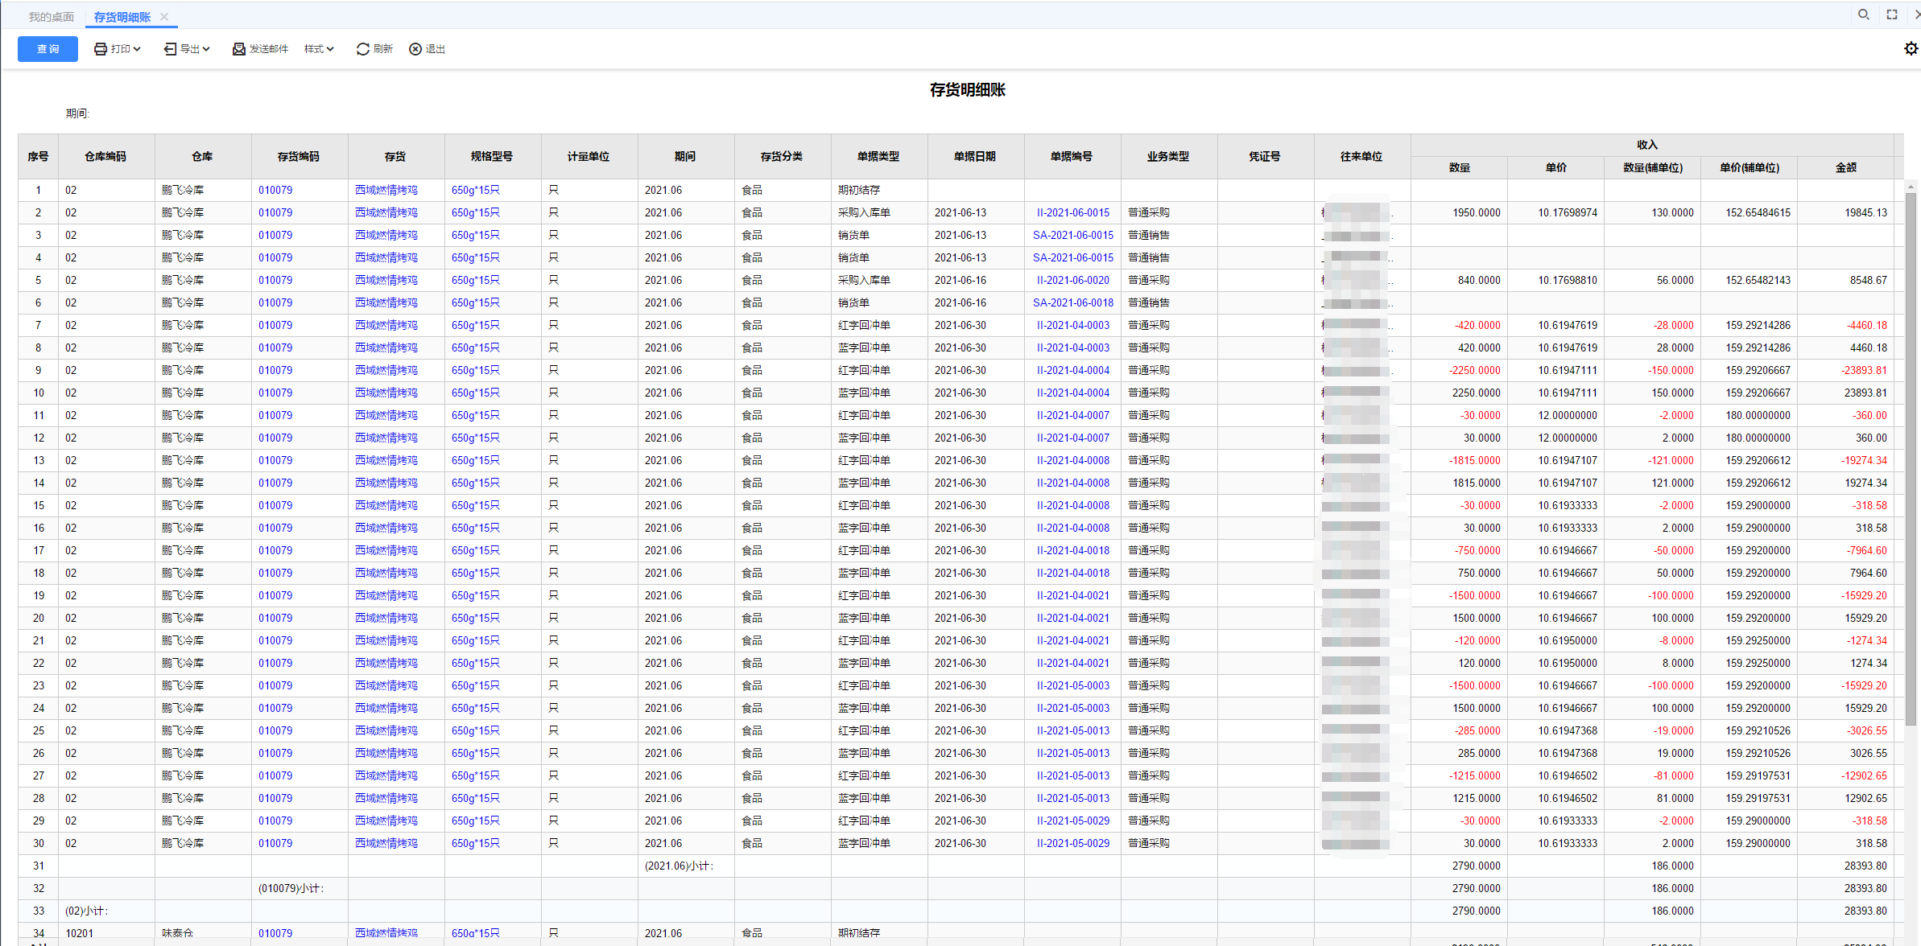Screen dimensions: 1921x946
Task: Click the 采购入库单 cell in row 5
Action: click(x=878, y=281)
